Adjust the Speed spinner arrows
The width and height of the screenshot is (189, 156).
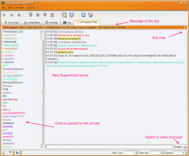(186, 153)
